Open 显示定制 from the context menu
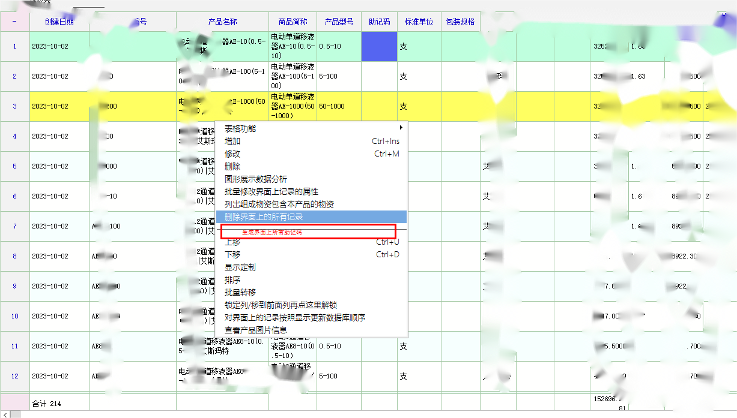This screenshot has width=737, height=418. pos(240,267)
